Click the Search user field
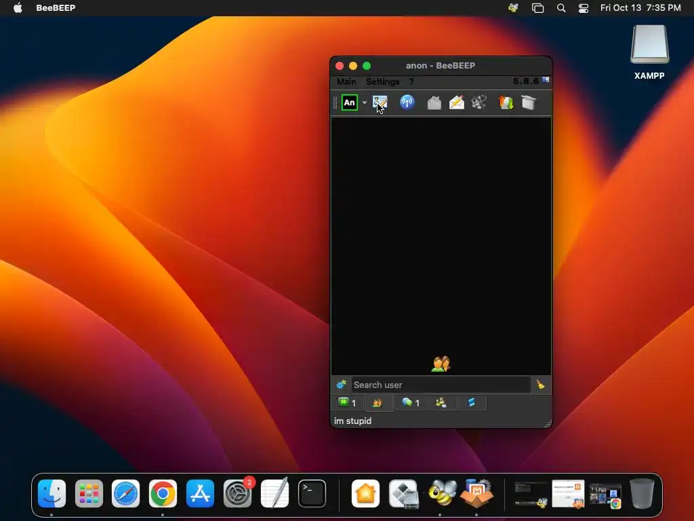 click(441, 385)
